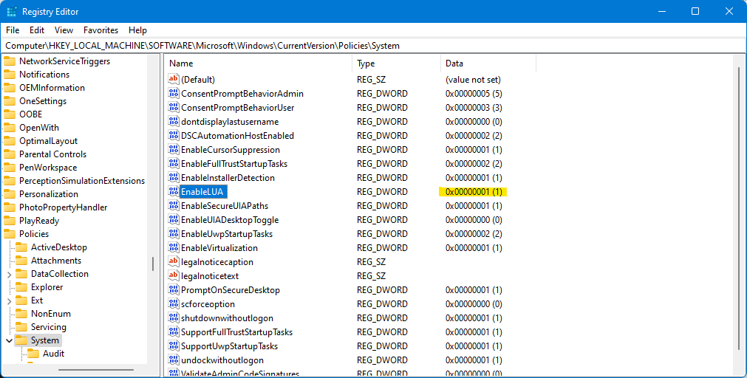747x378 pixels.
Task: Click the registry path address bar
Action: coord(369,46)
